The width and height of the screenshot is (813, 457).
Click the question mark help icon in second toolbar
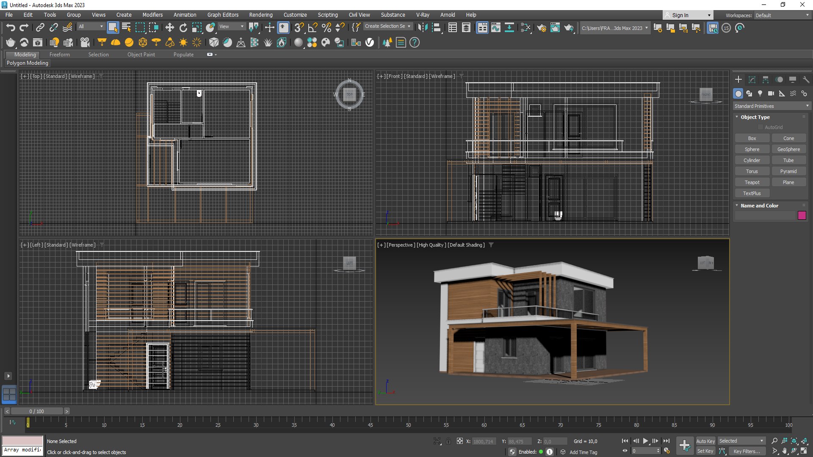415,42
